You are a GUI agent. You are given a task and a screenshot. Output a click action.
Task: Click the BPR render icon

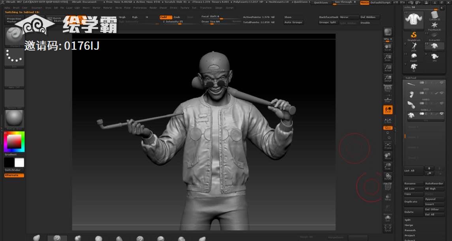[x=388, y=32]
